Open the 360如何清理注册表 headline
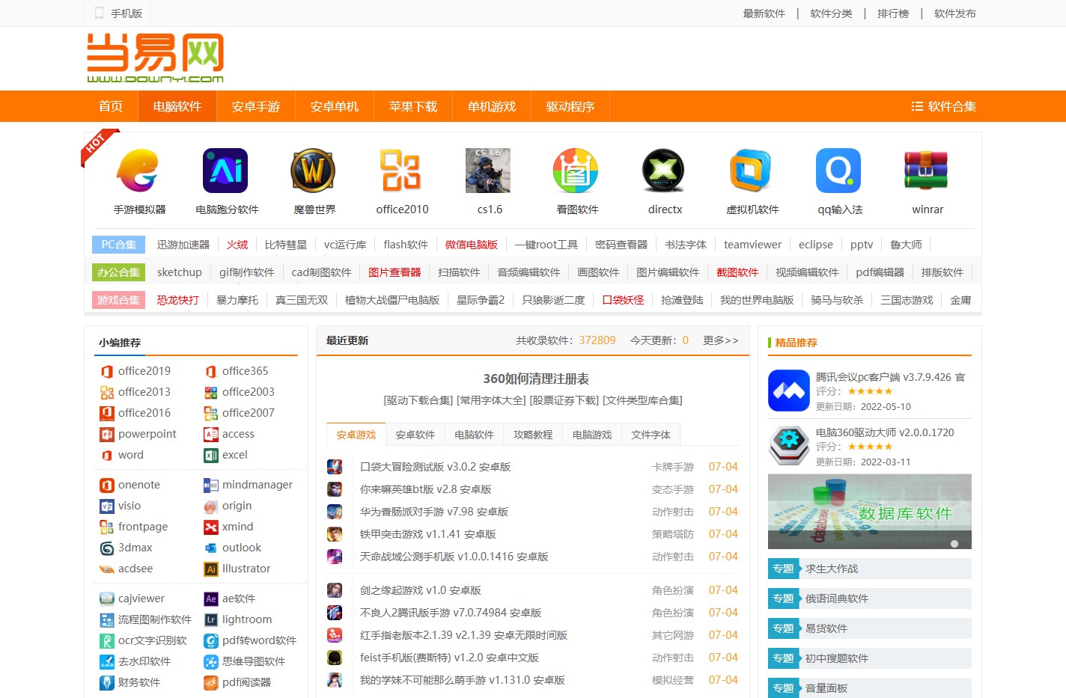The height and width of the screenshot is (698, 1066). click(536, 379)
